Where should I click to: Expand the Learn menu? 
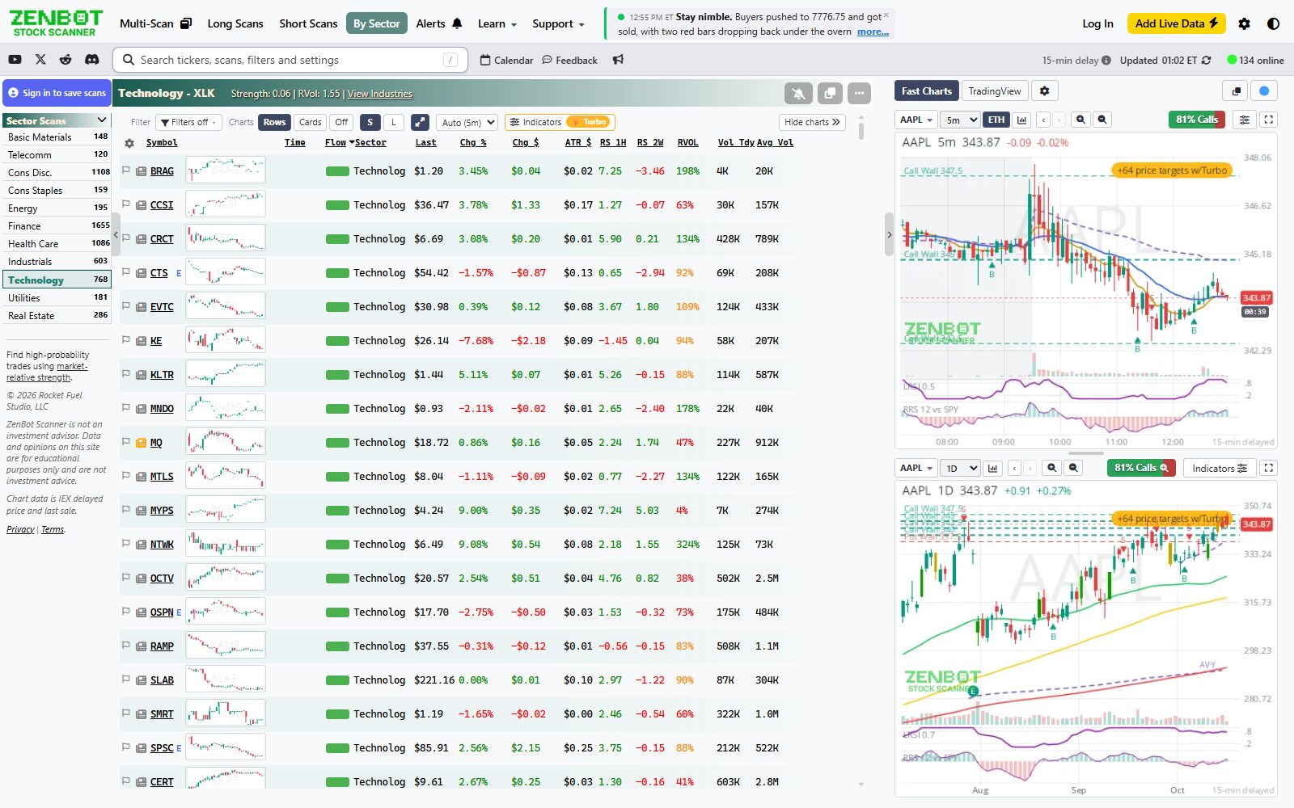[497, 23]
